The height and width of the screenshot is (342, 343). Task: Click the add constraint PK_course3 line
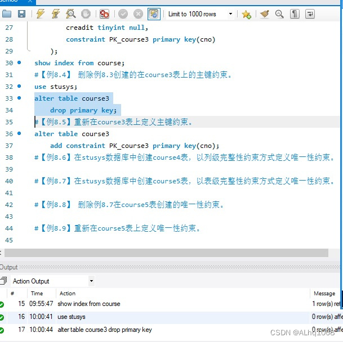point(135,146)
